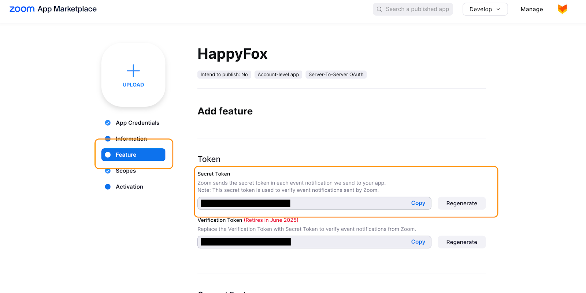Viewport: 586px width, 293px height.
Task: Click the Develop chevron arrow
Action: tap(498, 9)
